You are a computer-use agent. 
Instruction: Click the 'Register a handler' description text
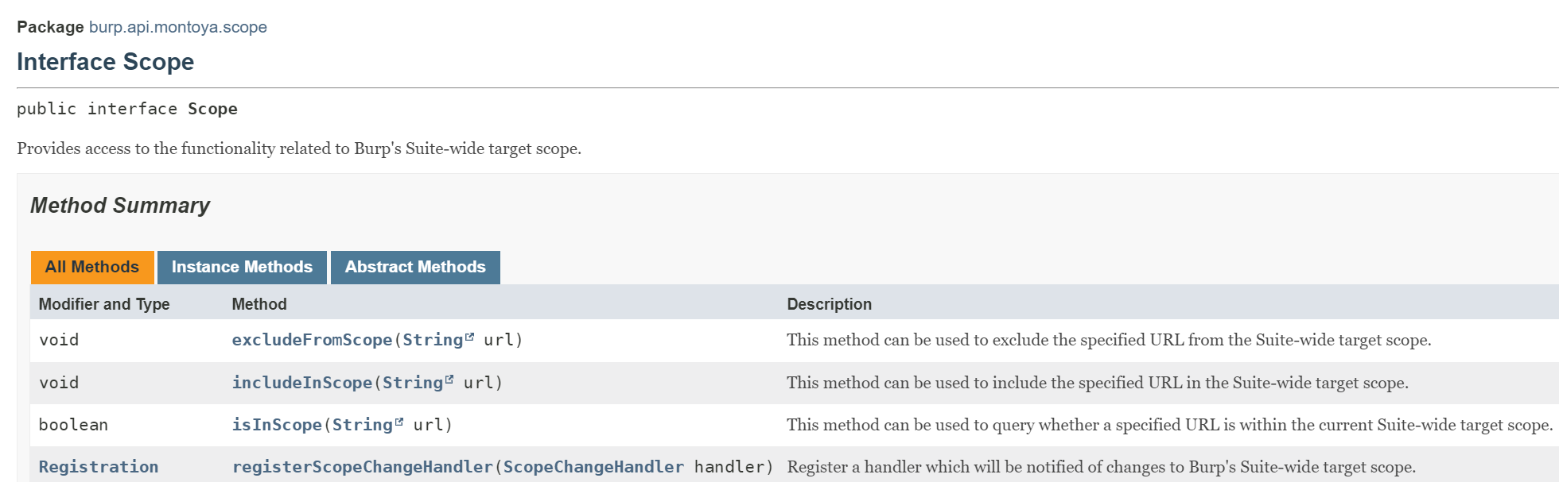pyautogui.click(x=1102, y=467)
